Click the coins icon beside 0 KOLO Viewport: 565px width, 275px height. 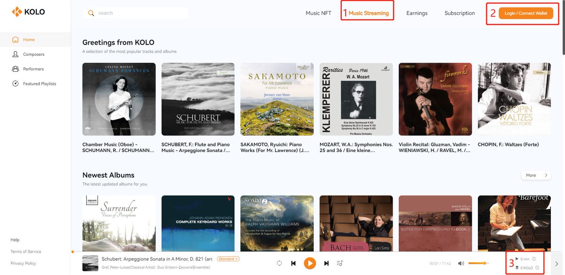pos(517,268)
